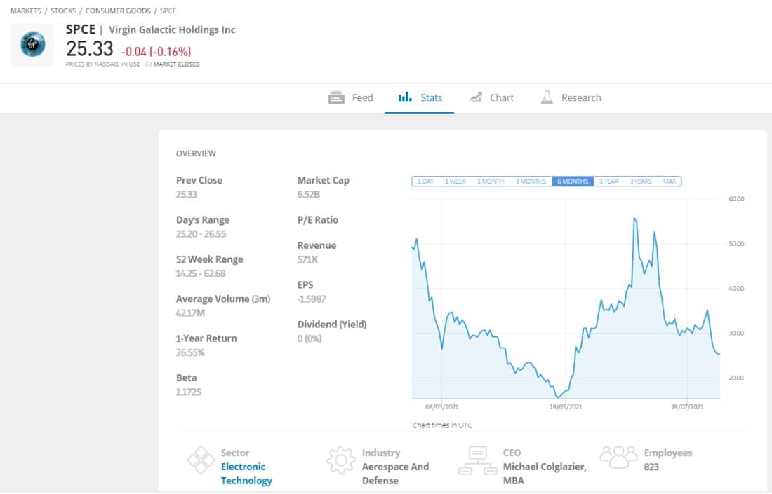The height and width of the screenshot is (494, 772).
Task: Select the 1 MONTH chart range
Action: click(491, 181)
